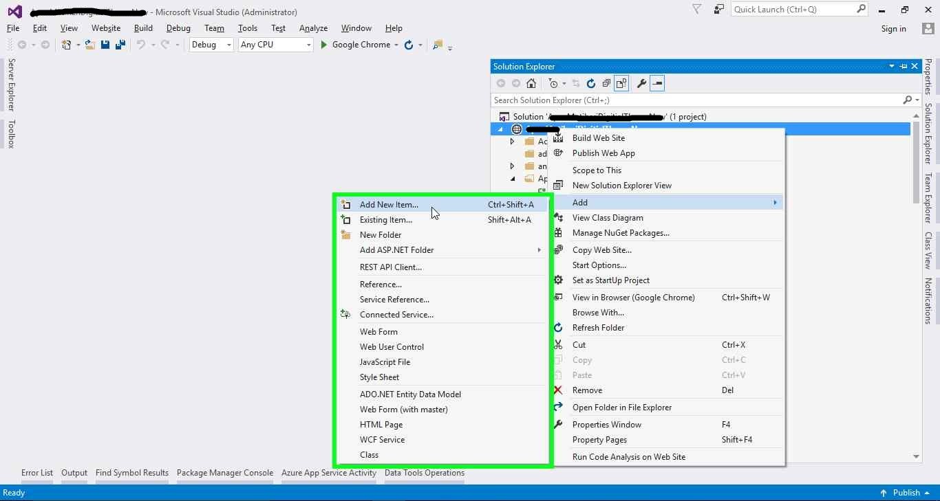
Task: Open Properties wrench icon in Solution Explorer
Action: point(641,83)
